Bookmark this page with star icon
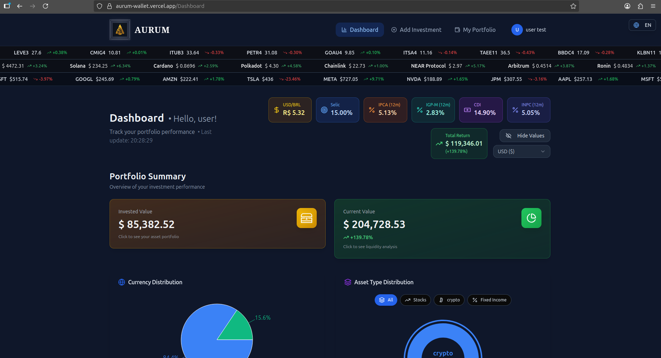 point(573,6)
